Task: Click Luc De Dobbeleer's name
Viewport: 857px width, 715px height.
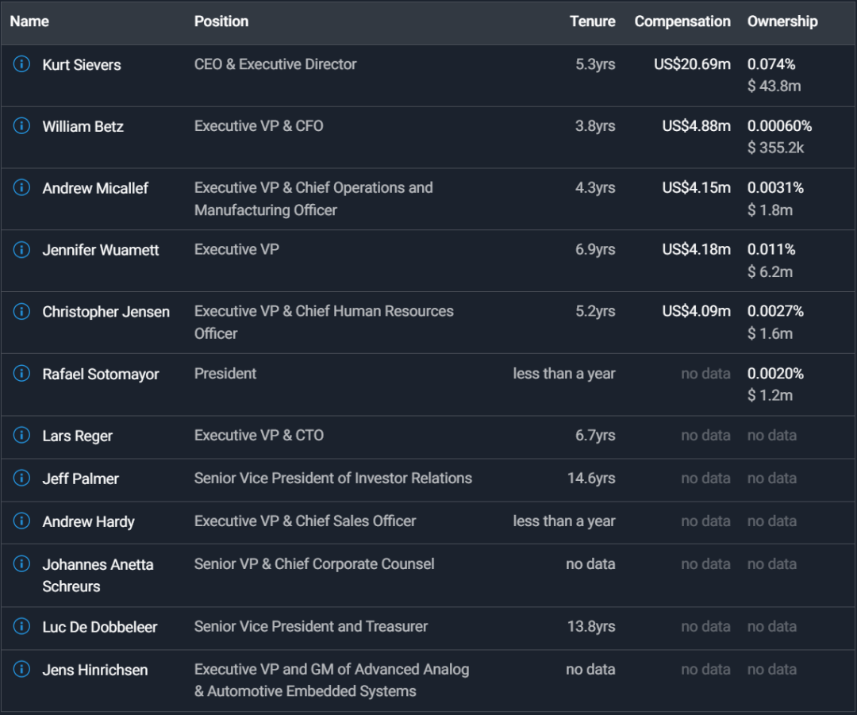Action: (100, 626)
